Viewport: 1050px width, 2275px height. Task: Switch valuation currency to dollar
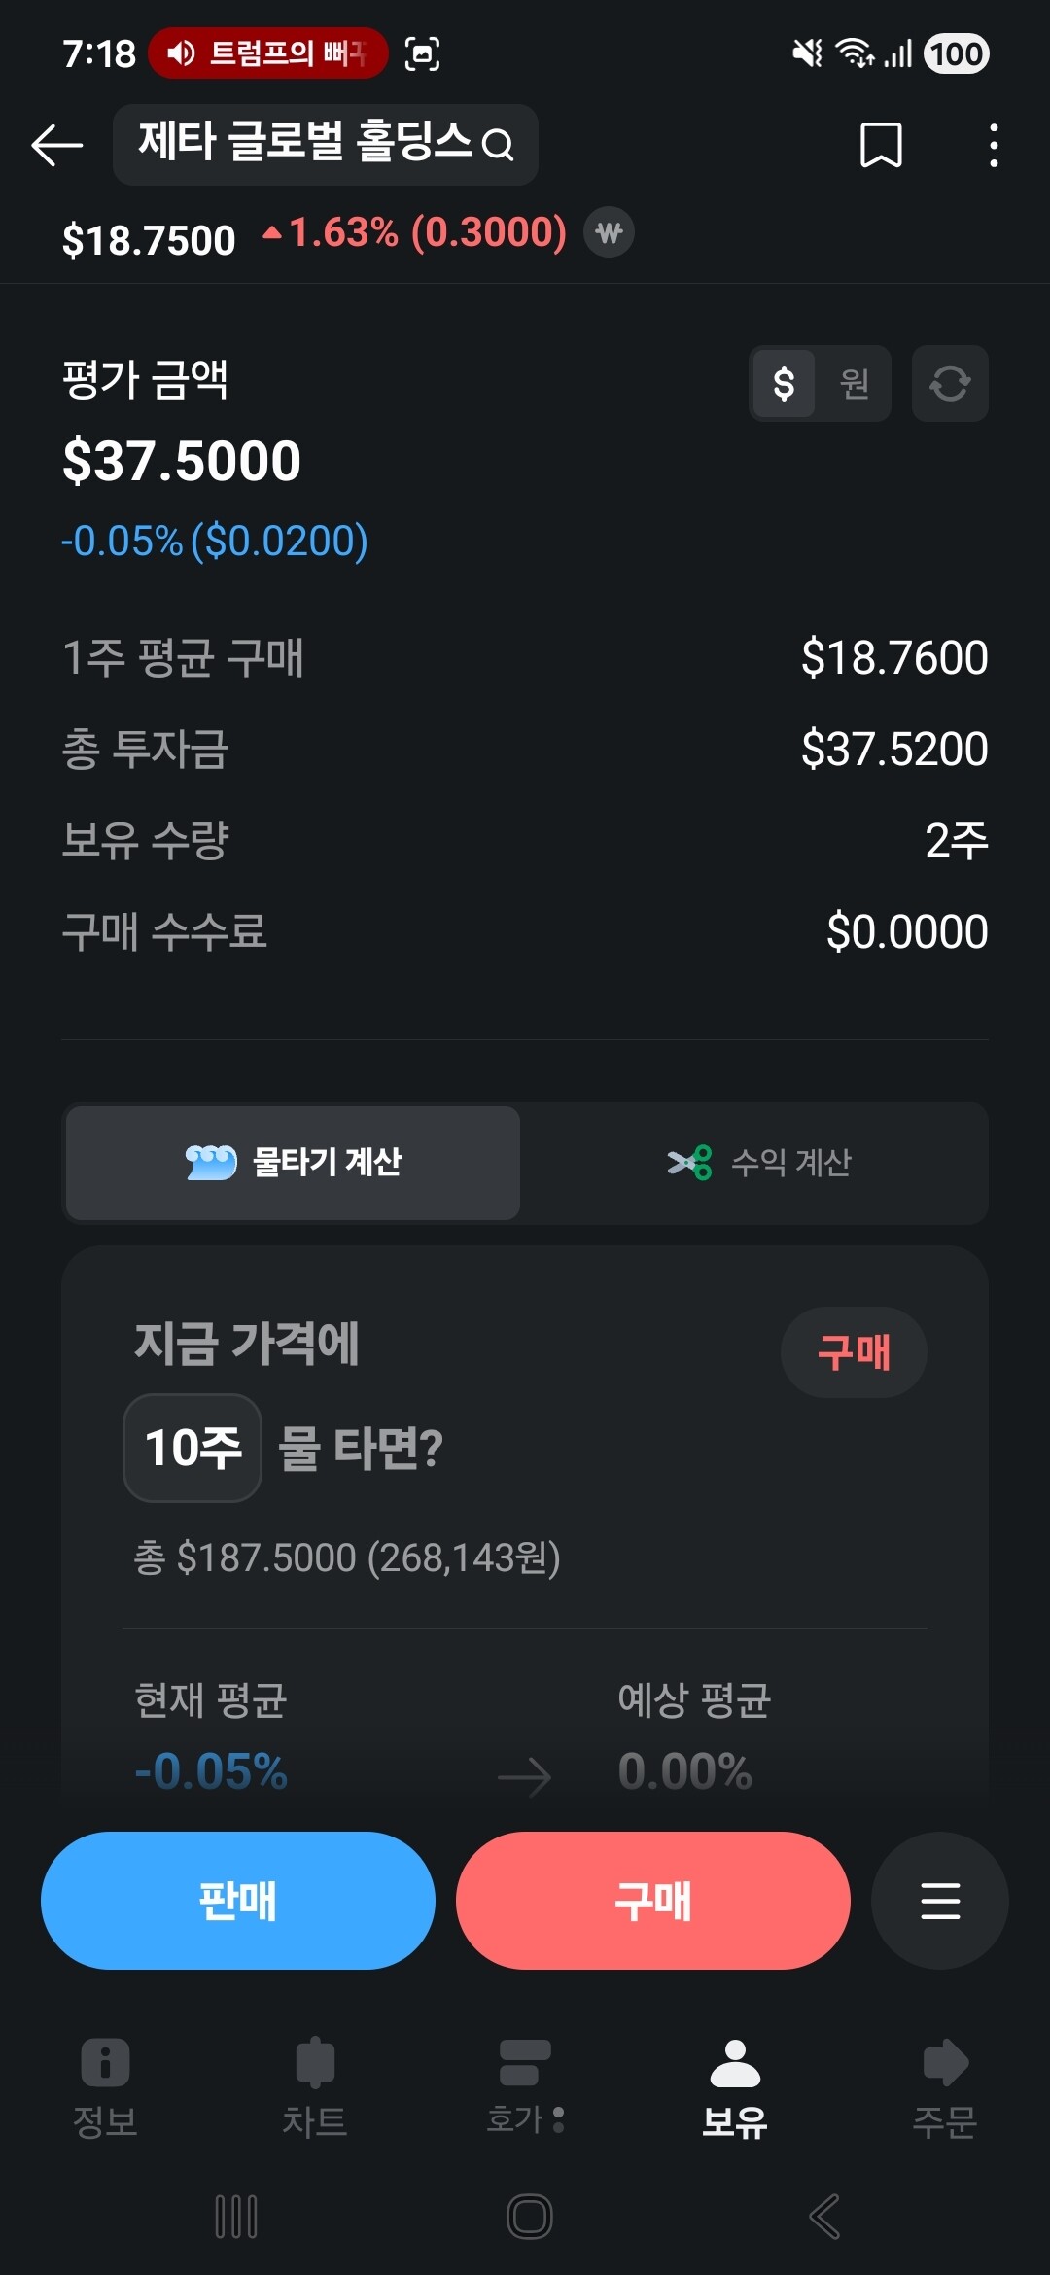pyautogui.click(x=784, y=383)
